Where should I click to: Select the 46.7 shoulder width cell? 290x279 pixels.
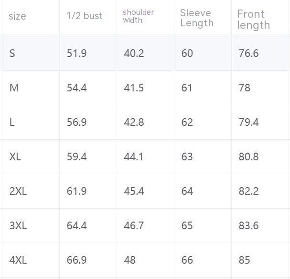[x=134, y=225]
